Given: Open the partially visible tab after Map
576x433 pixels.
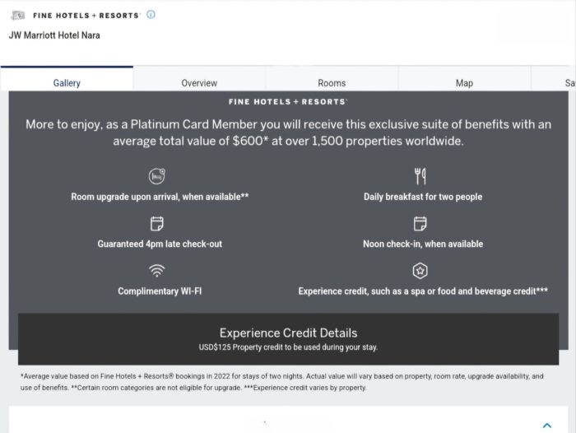Looking at the screenshot, I should point(568,83).
